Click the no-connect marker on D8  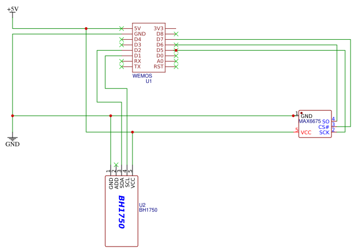(176, 34)
